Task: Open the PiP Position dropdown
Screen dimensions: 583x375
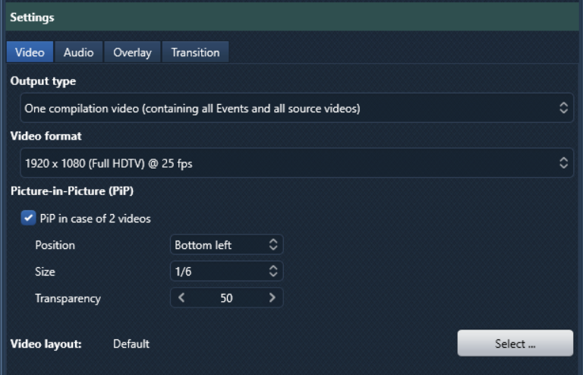Action: pyautogui.click(x=226, y=244)
